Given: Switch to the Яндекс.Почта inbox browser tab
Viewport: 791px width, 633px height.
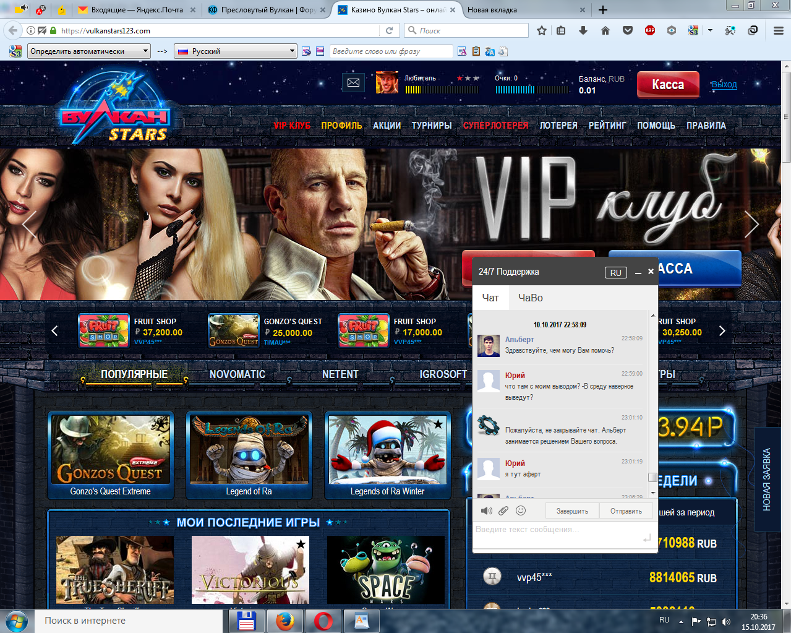Looking at the screenshot, I should click(x=136, y=10).
